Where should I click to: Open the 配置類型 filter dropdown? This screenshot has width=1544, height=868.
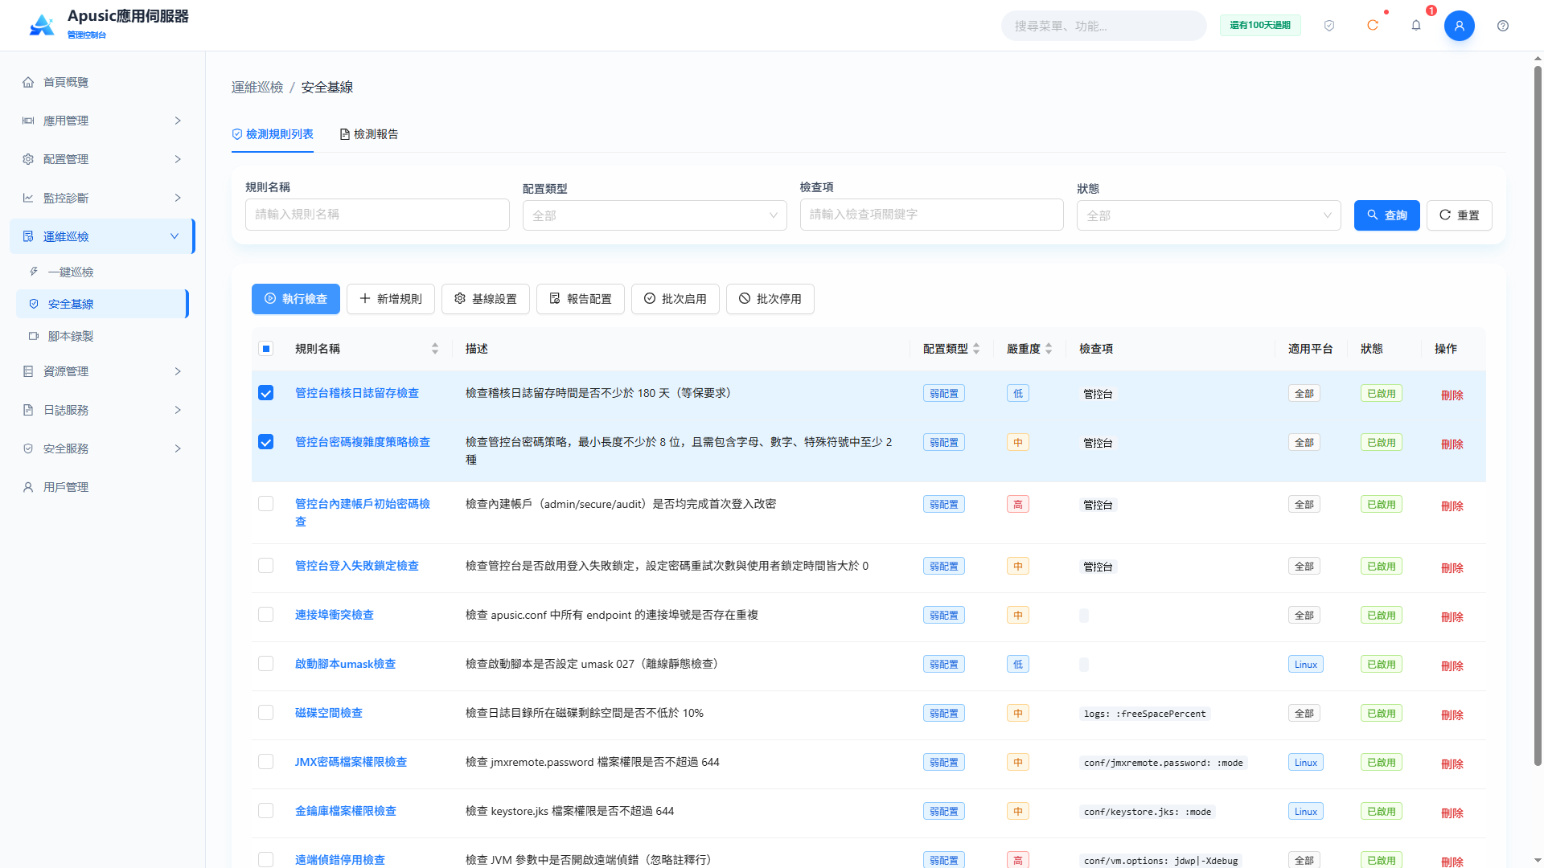[x=655, y=215]
